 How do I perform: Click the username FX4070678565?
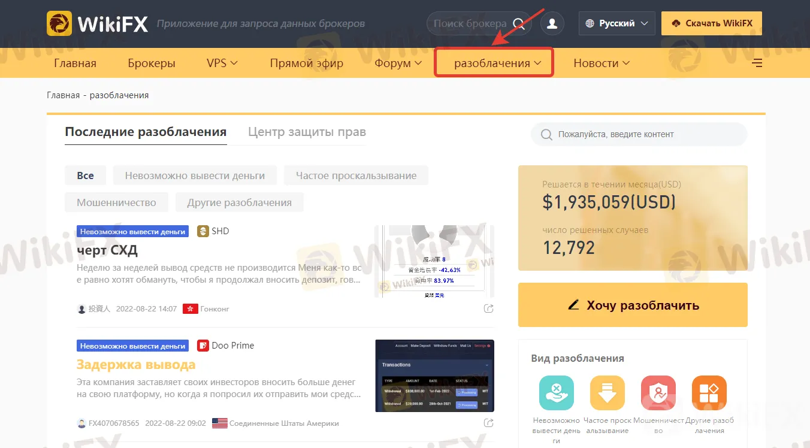(114, 423)
